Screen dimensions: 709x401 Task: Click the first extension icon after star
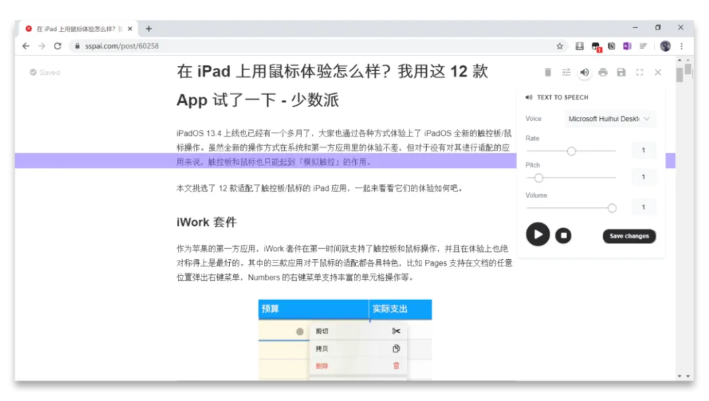(x=579, y=46)
